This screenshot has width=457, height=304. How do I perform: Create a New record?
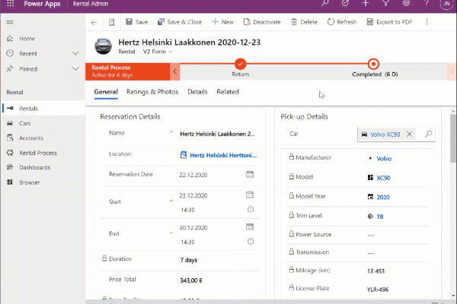click(222, 22)
